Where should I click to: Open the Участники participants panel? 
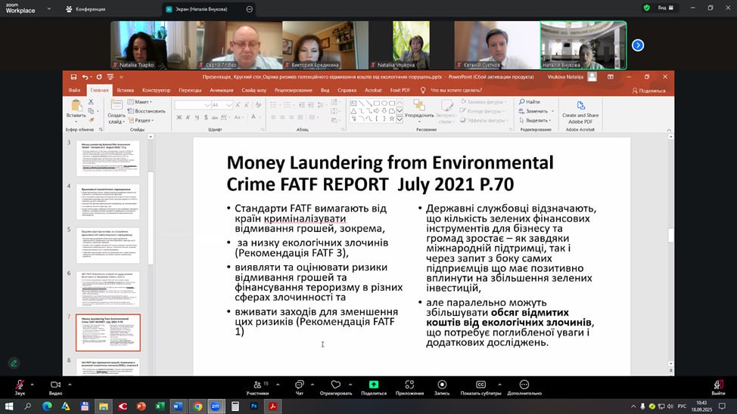click(257, 385)
